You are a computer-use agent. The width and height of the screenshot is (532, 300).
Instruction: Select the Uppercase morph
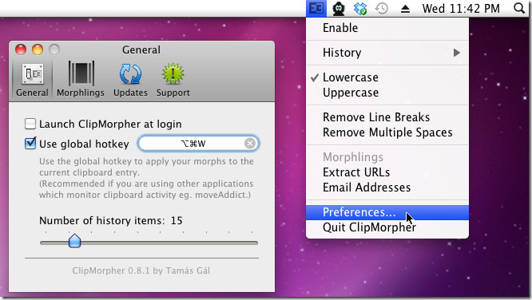tap(387, 93)
